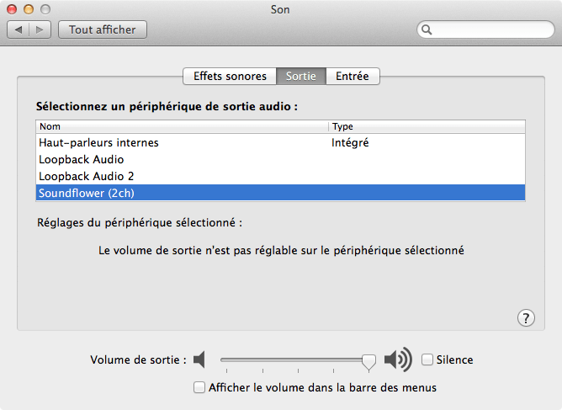Click the low volume speaker icon

199,360
